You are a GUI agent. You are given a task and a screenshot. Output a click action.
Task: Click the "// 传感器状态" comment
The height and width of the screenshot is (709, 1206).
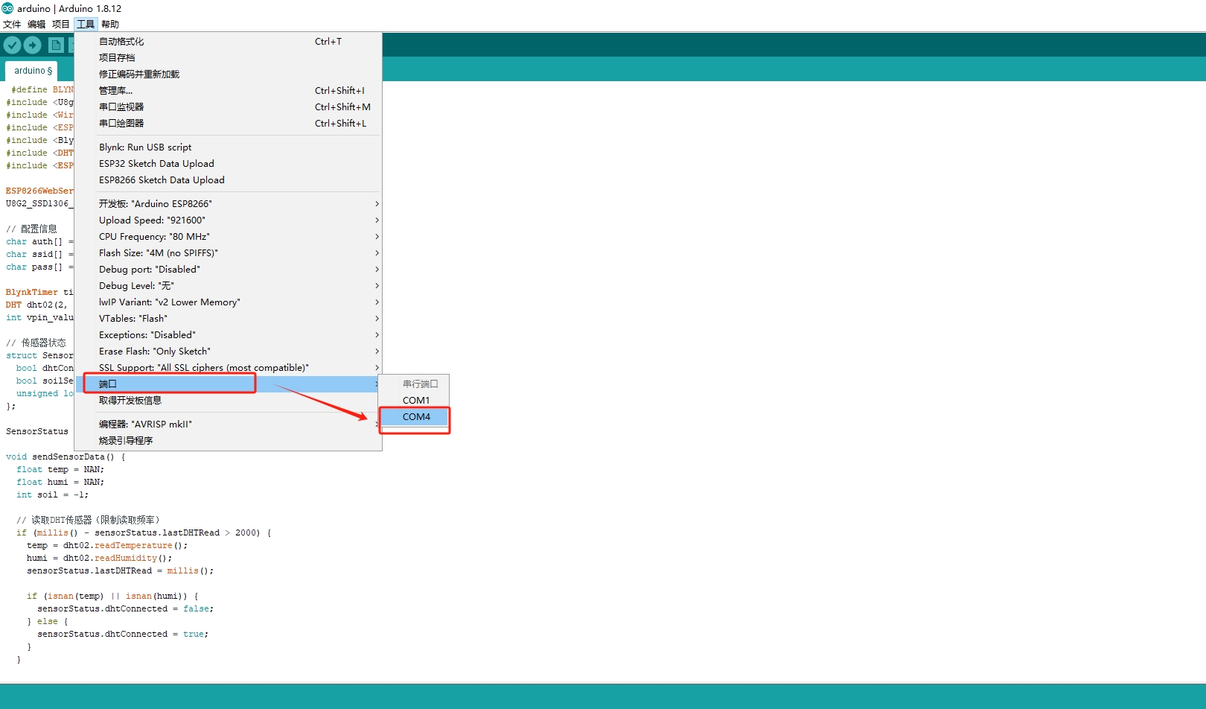[36, 343]
